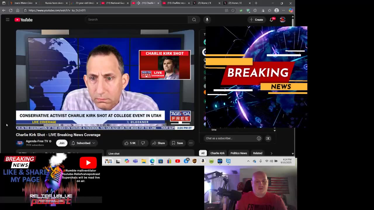This screenshot has width=374, height=210.
Task: Show more topic chips with the right arrow
Action: [271, 153]
